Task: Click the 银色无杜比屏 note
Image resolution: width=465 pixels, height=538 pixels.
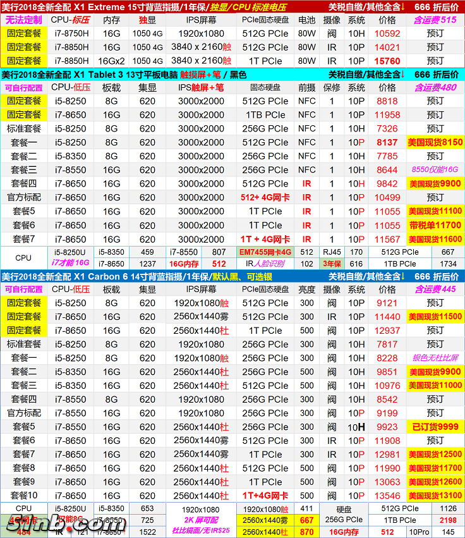Action: tap(435, 358)
